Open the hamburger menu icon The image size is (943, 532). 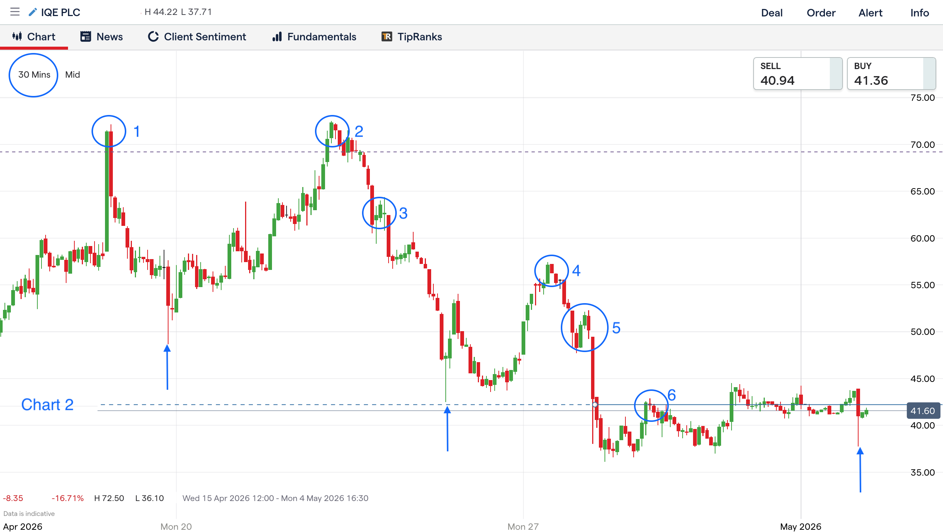click(x=15, y=12)
